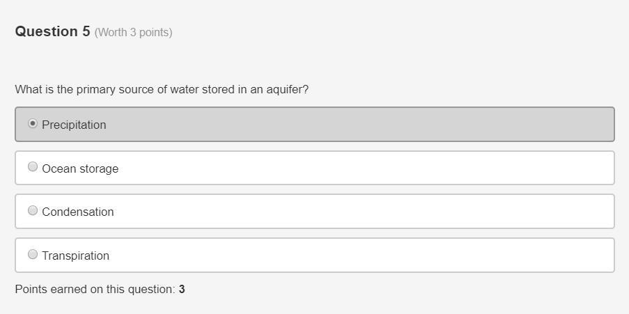Click the Transpiration answer label text

click(x=75, y=256)
